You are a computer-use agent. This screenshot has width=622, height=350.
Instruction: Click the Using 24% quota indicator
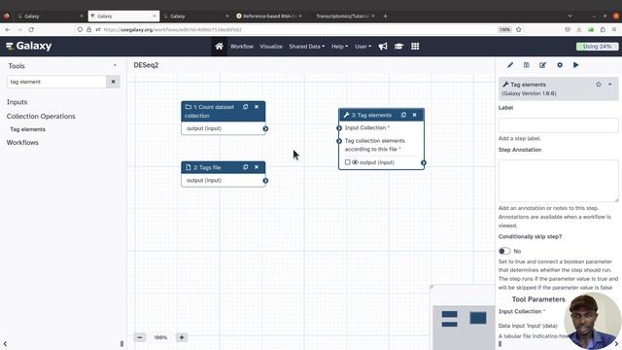click(597, 47)
